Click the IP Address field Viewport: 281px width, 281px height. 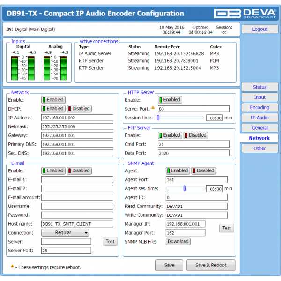pyautogui.click(x=77, y=118)
